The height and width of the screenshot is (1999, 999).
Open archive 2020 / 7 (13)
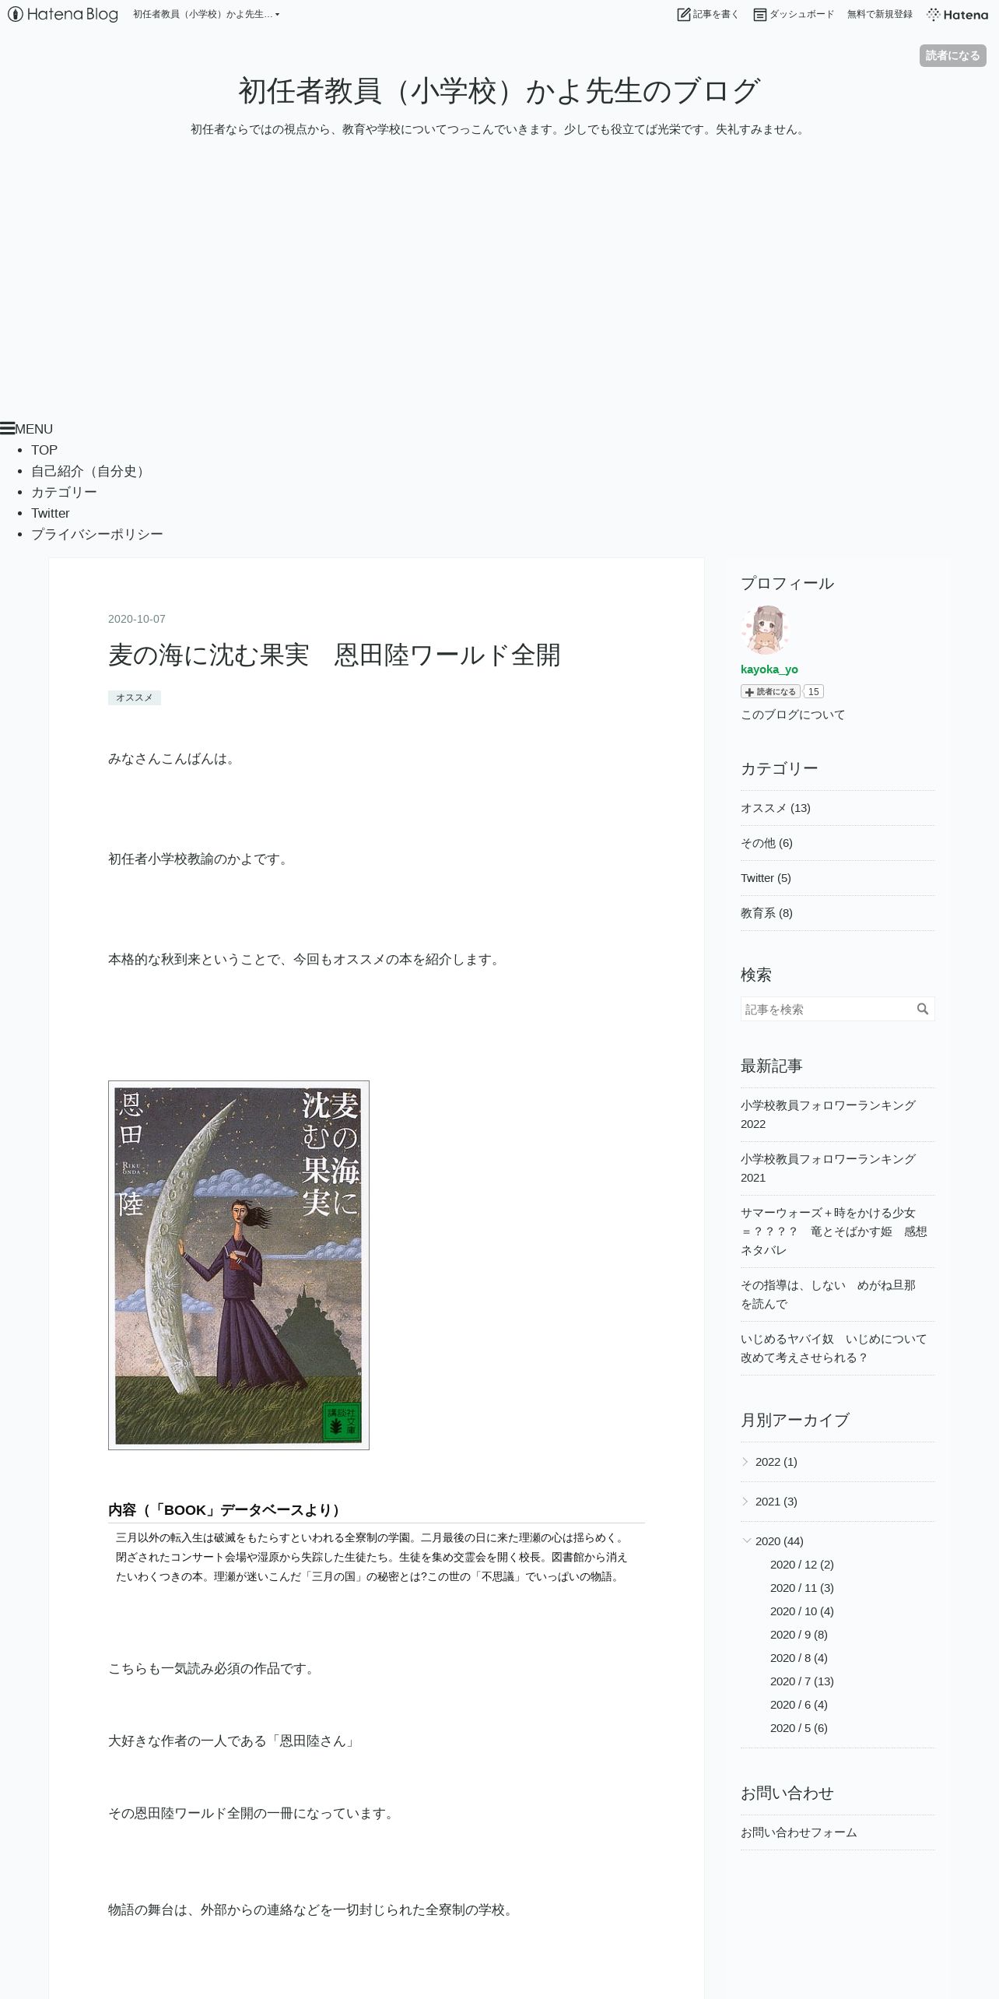[802, 1681]
